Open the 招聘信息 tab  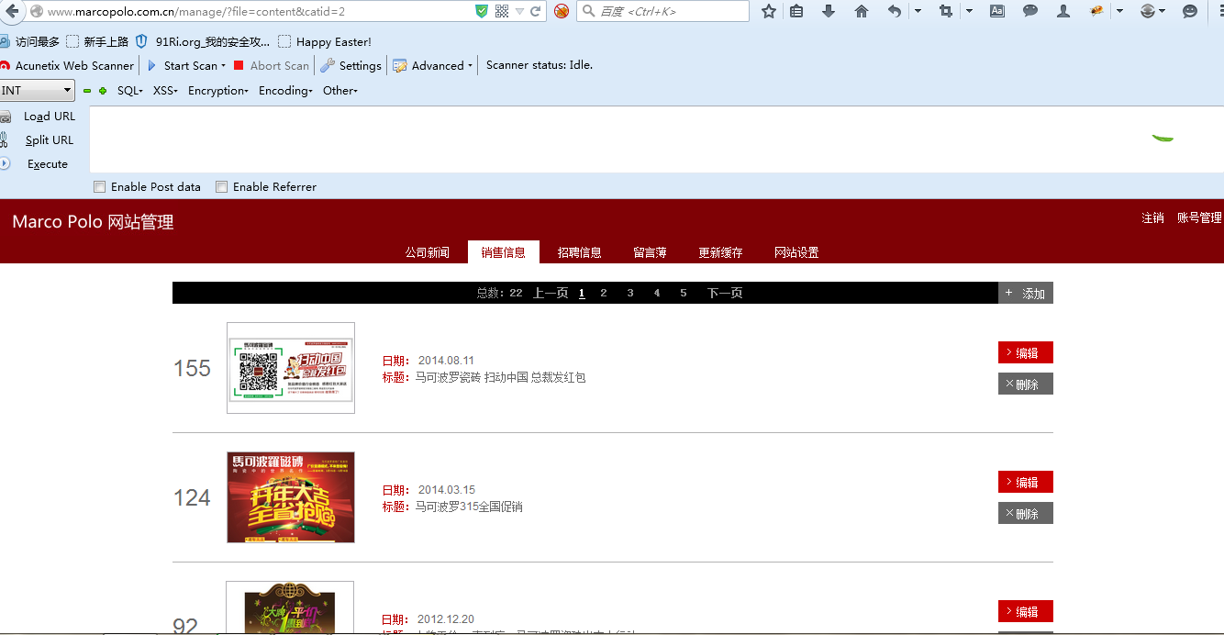tap(580, 252)
